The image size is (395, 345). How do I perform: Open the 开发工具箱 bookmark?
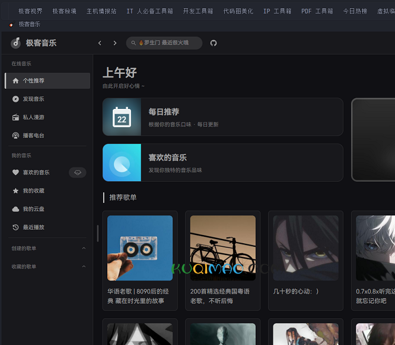(x=197, y=11)
